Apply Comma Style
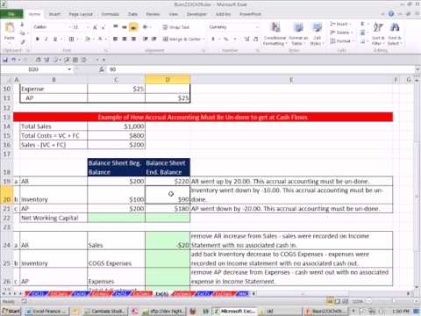The image size is (421, 316). tap(235, 39)
